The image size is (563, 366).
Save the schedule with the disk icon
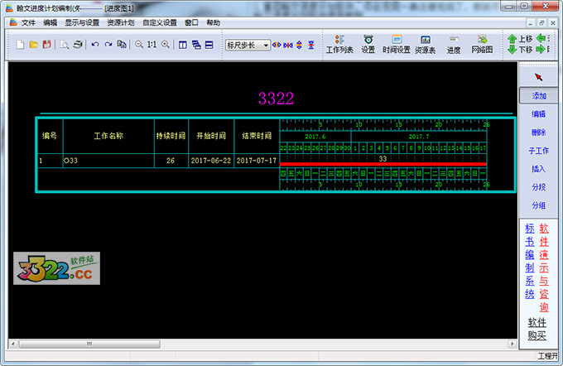pyautogui.click(x=46, y=44)
